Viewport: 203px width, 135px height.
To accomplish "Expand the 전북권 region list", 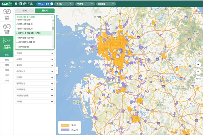I will (x=35, y=77).
